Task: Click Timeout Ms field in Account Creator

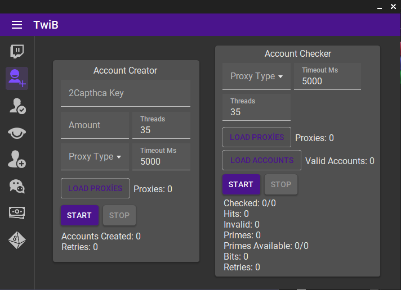Action: tap(162, 156)
